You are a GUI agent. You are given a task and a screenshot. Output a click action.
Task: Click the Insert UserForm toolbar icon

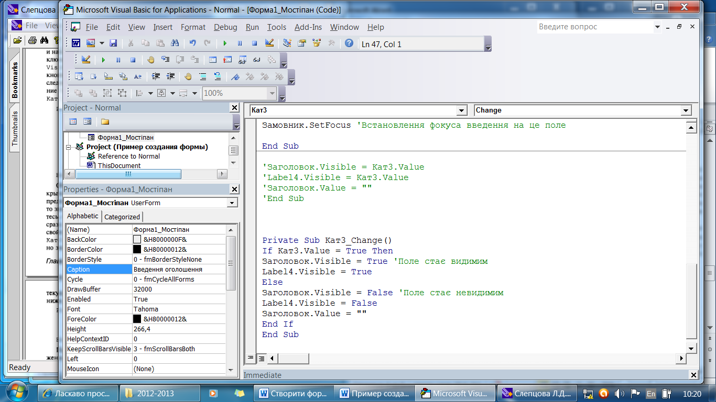(91, 43)
